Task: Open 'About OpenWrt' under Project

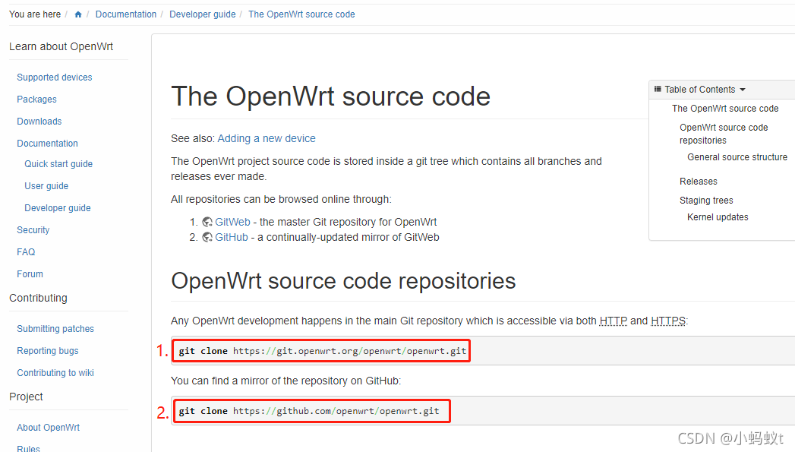Action: tap(48, 427)
